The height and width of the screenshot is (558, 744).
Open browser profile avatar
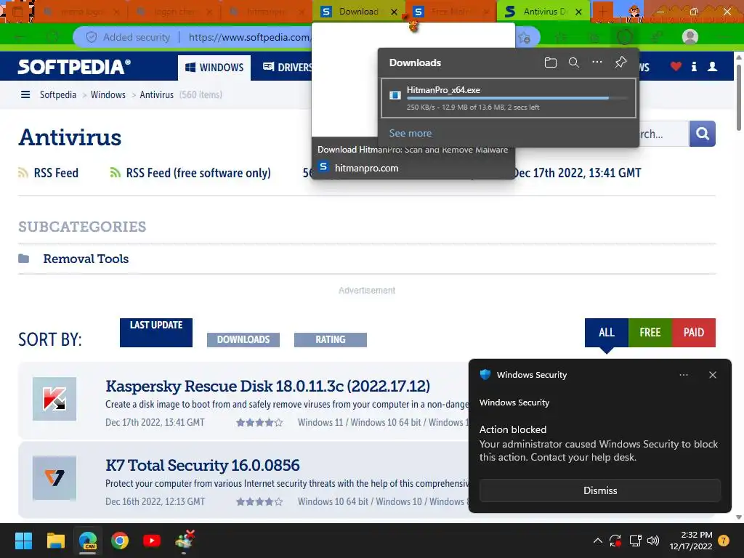(x=690, y=37)
